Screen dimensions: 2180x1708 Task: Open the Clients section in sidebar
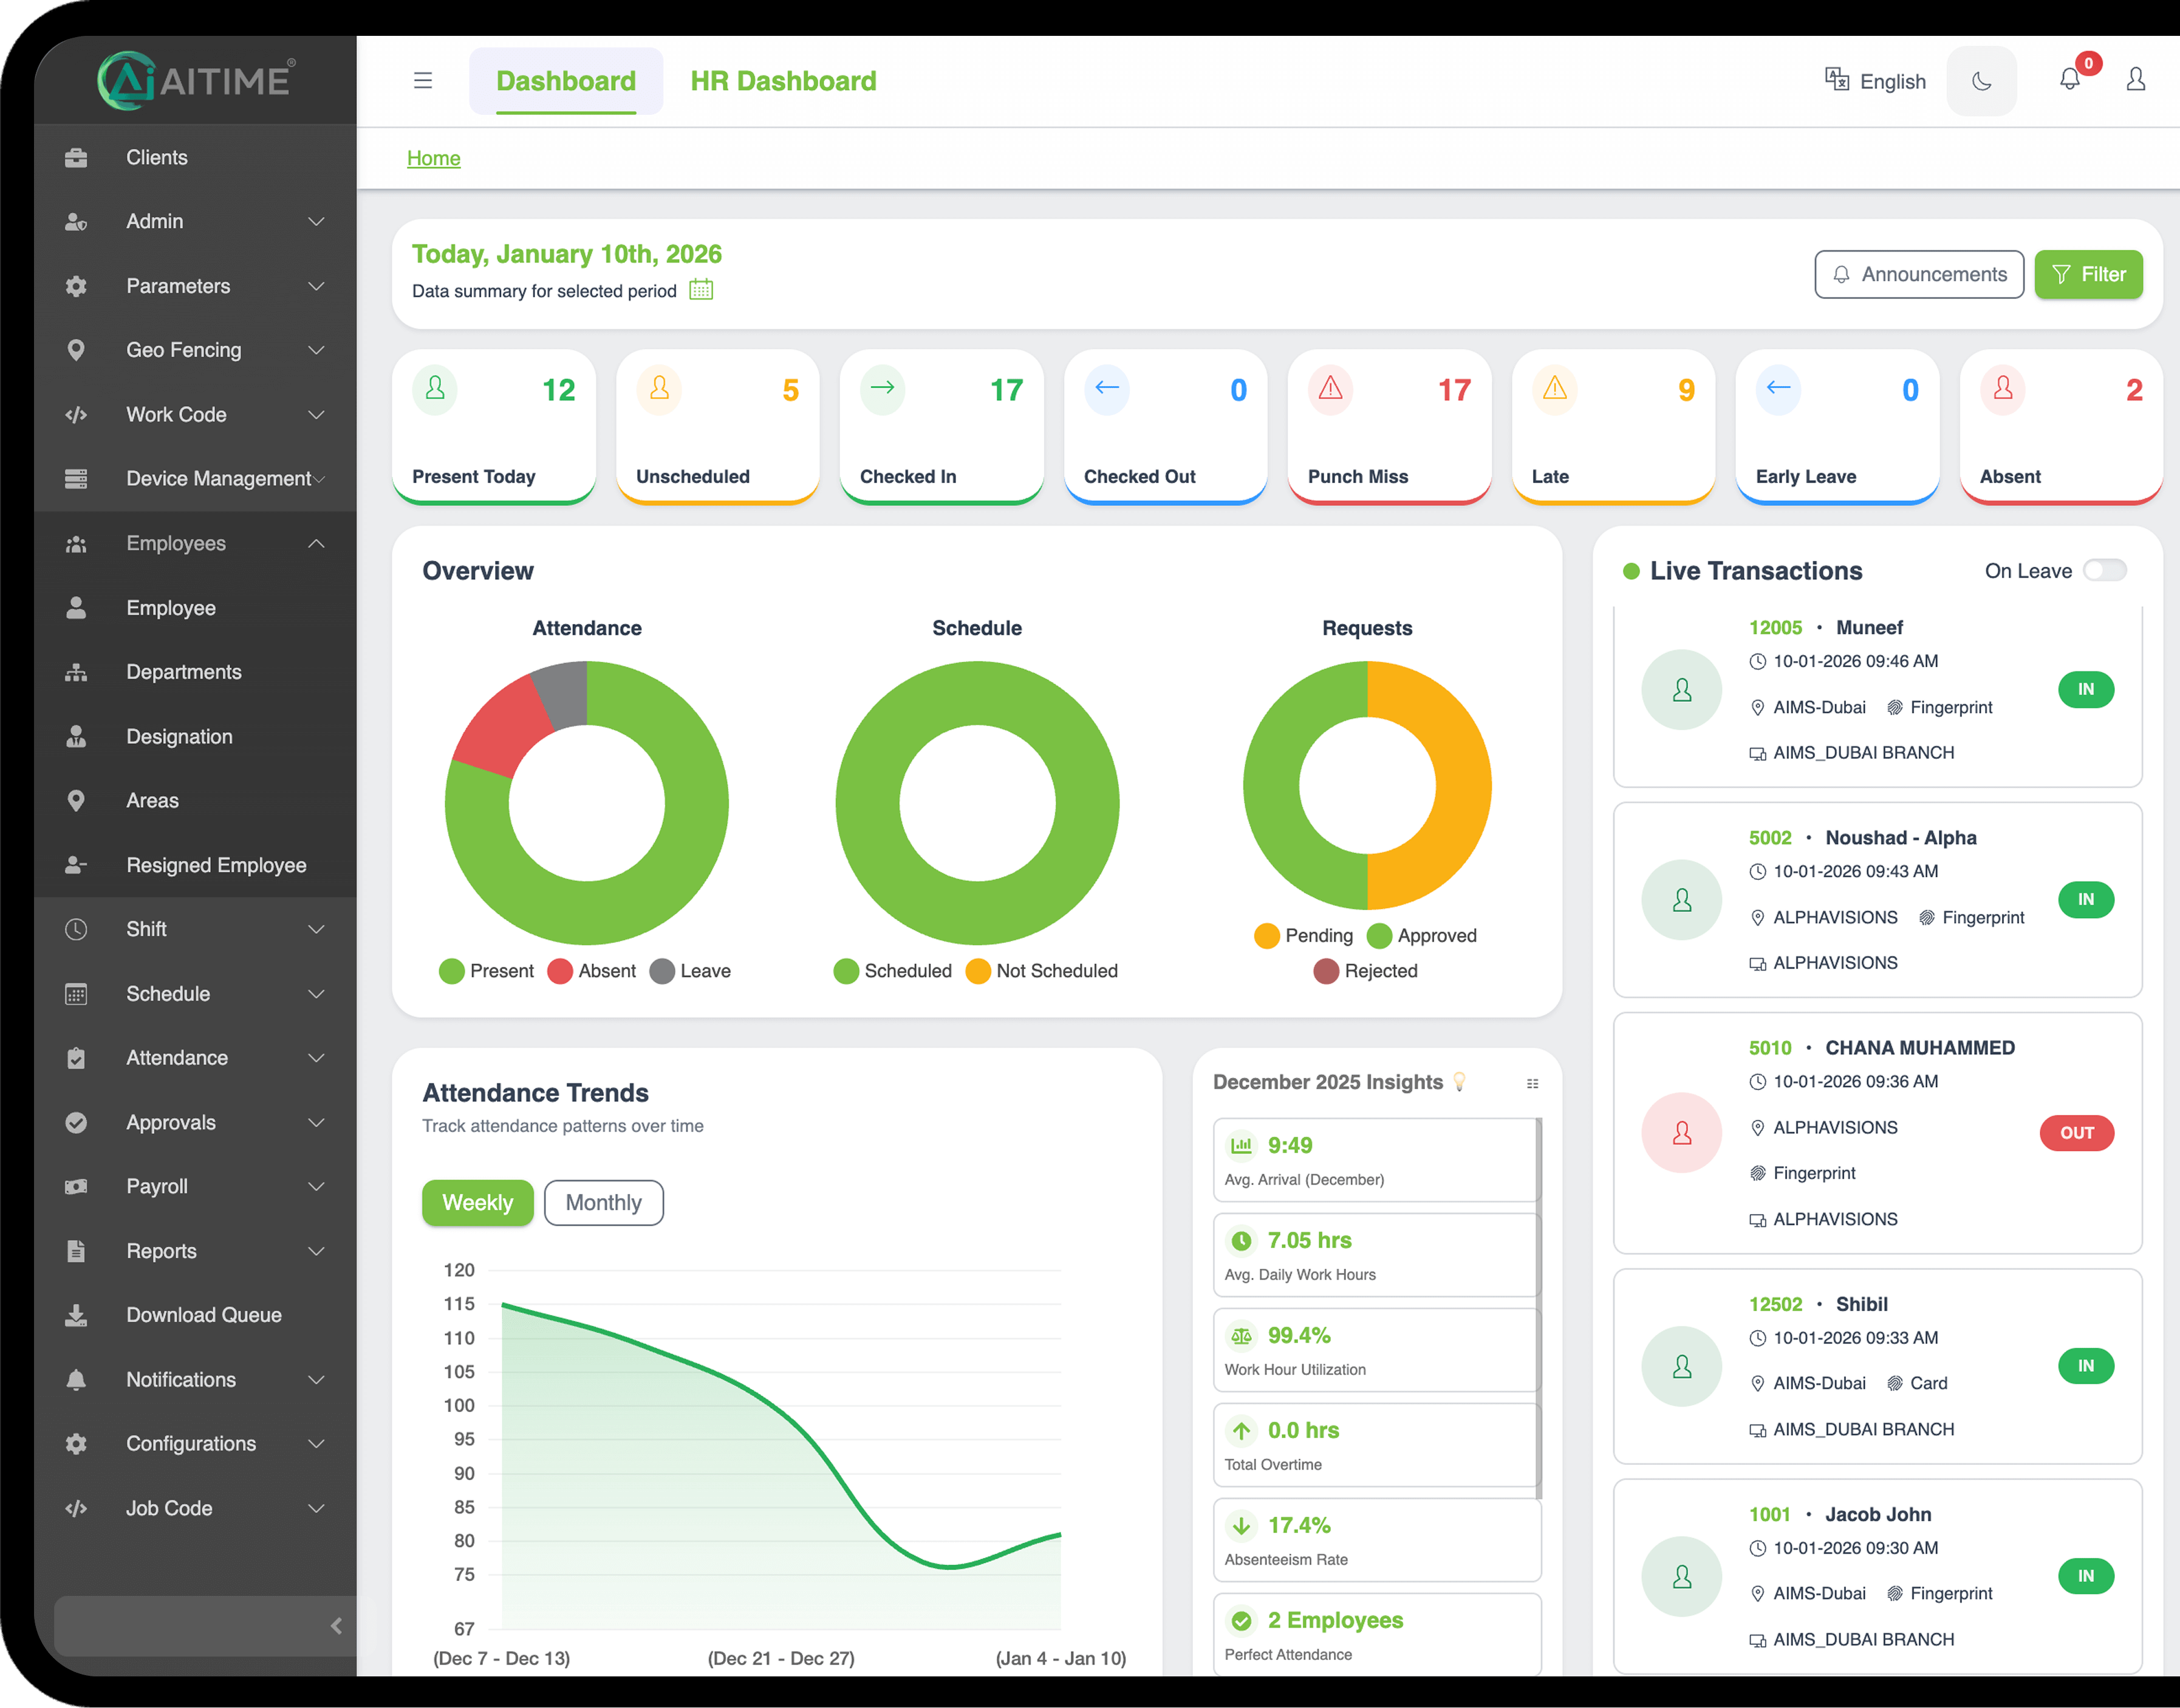157,157
